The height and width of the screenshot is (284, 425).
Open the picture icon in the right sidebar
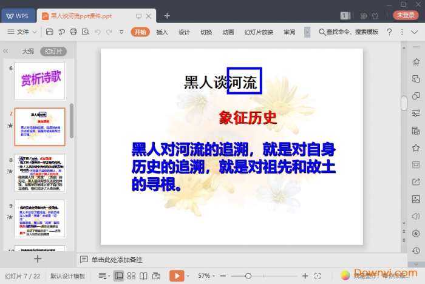(x=416, y=199)
